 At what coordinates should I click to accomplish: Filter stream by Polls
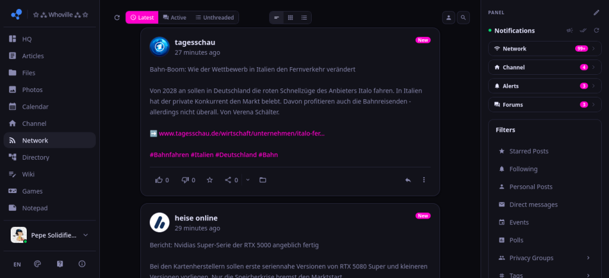coord(545,241)
